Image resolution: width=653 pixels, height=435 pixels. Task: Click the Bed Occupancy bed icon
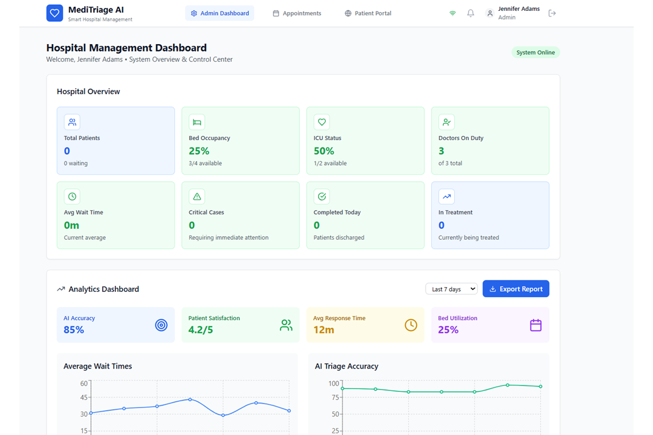197,122
